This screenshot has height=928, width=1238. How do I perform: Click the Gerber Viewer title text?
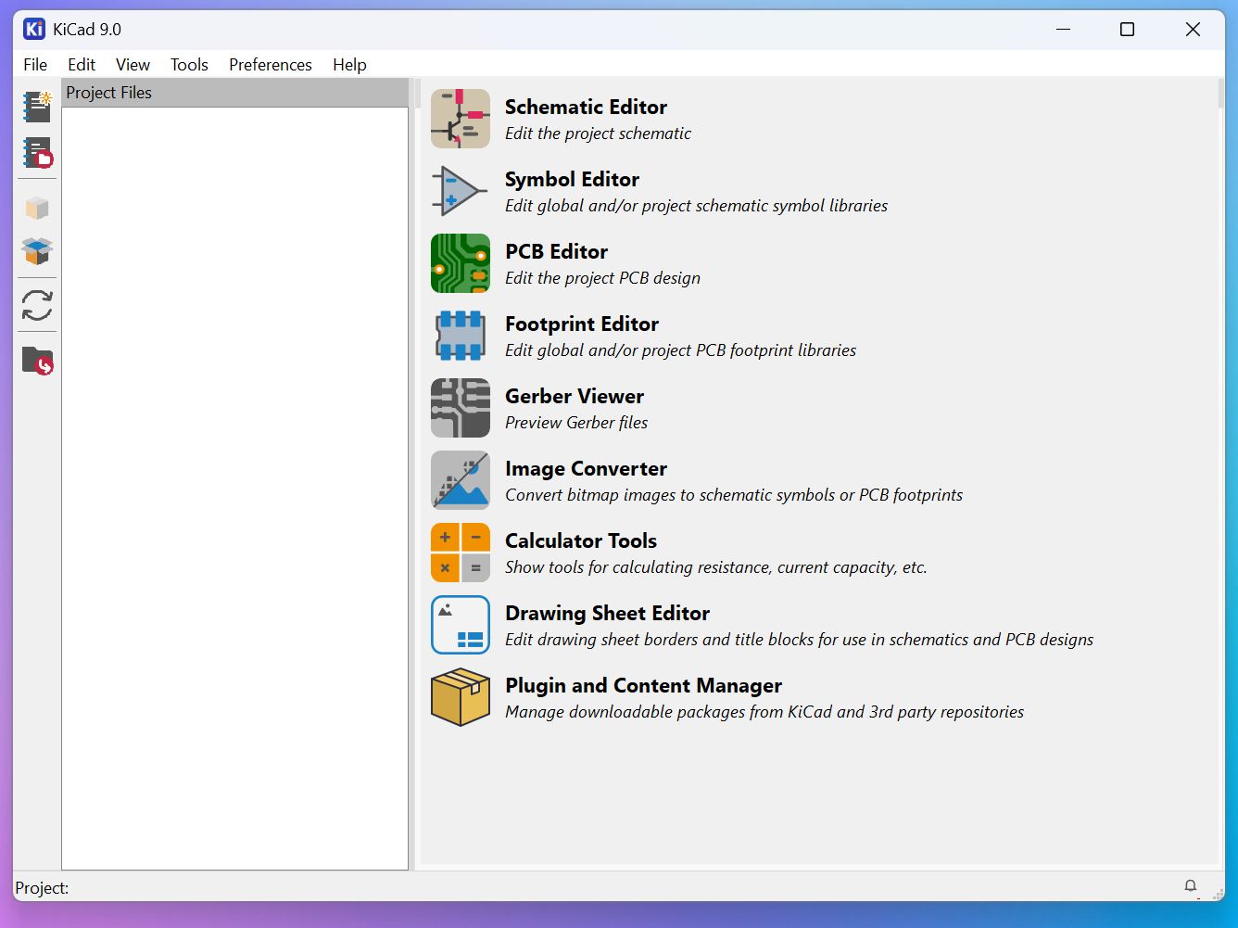pyautogui.click(x=575, y=396)
